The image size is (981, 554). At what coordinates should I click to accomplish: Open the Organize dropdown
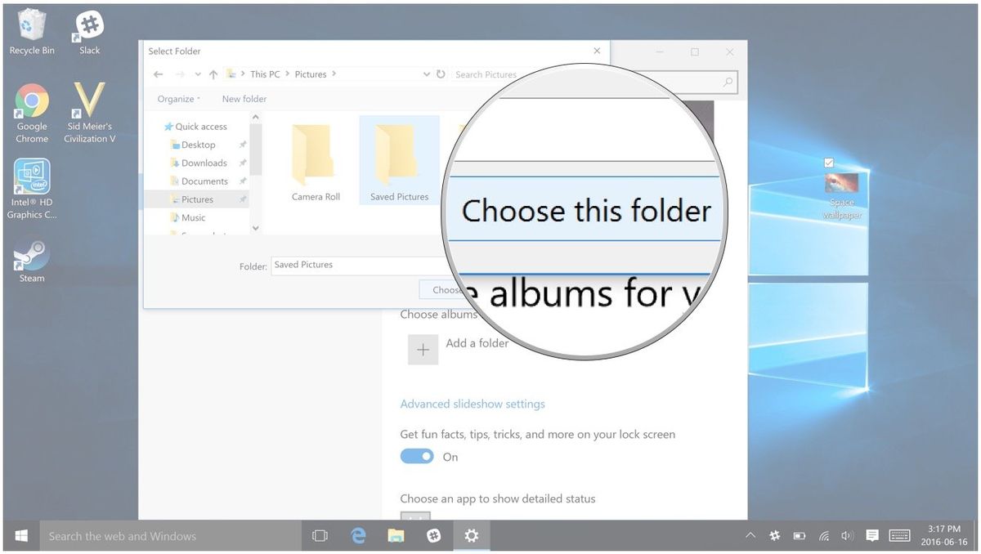tap(177, 98)
